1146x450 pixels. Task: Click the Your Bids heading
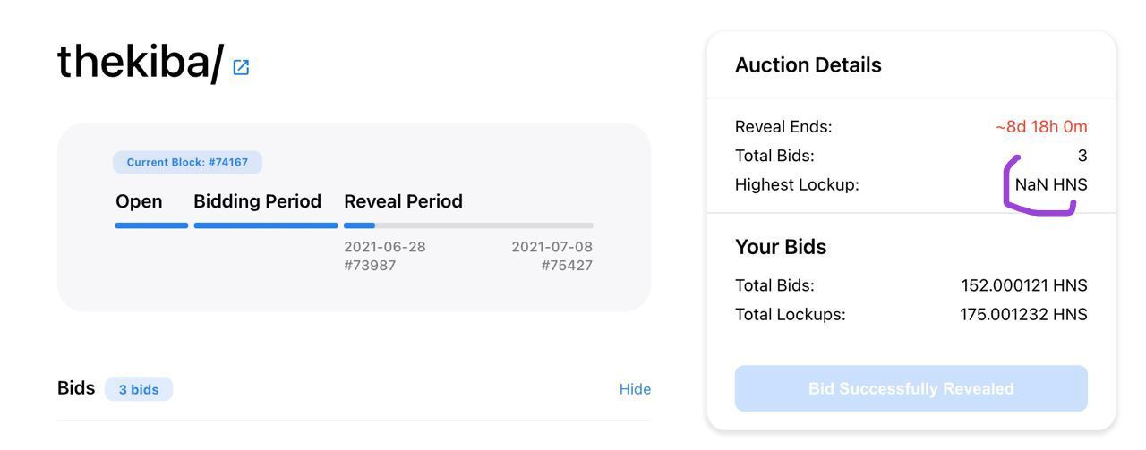click(x=781, y=247)
